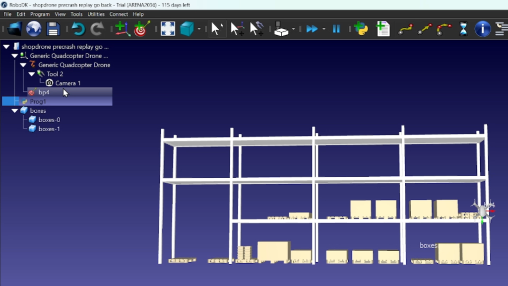Toggle fast simulation speed

(x=312, y=29)
